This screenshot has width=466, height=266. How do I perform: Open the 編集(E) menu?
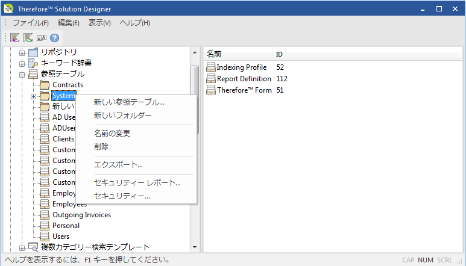pyautogui.click(x=69, y=23)
